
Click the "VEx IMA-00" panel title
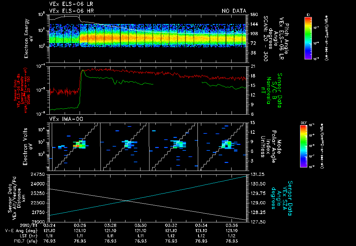pos(66,119)
